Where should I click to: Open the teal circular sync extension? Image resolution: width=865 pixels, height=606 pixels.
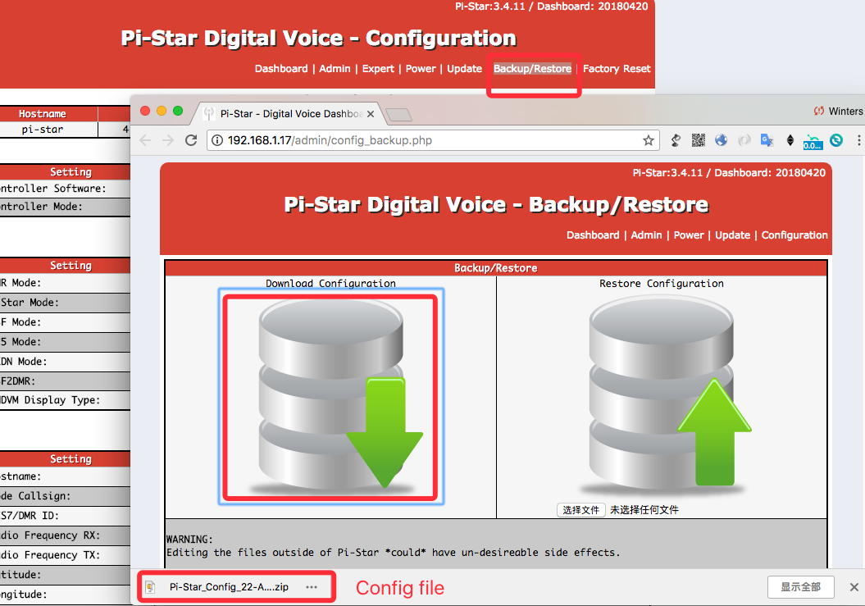pyautogui.click(x=836, y=140)
